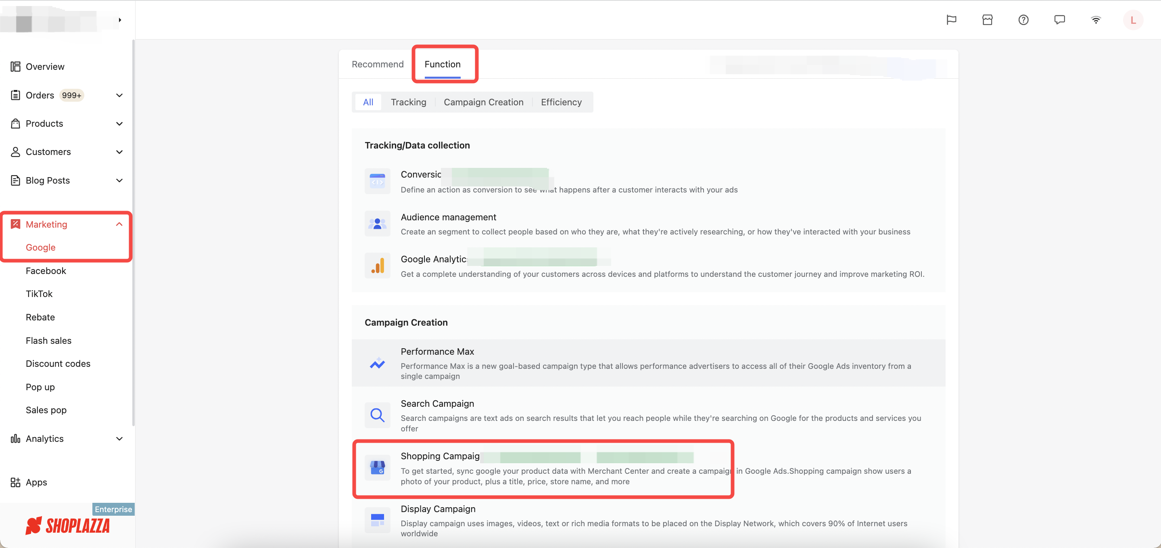Go to Overview in sidebar

point(45,67)
